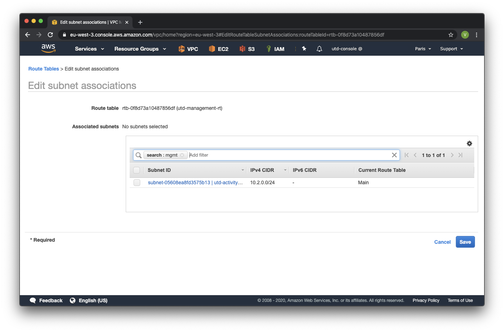Open the utd-console account menu

click(347, 49)
